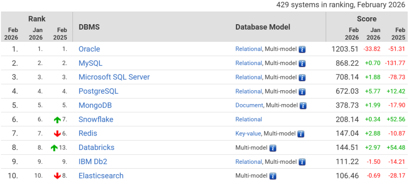This screenshot has height=180, width=409.
Task: Open the Redis DBMS link
Action: 88,134
